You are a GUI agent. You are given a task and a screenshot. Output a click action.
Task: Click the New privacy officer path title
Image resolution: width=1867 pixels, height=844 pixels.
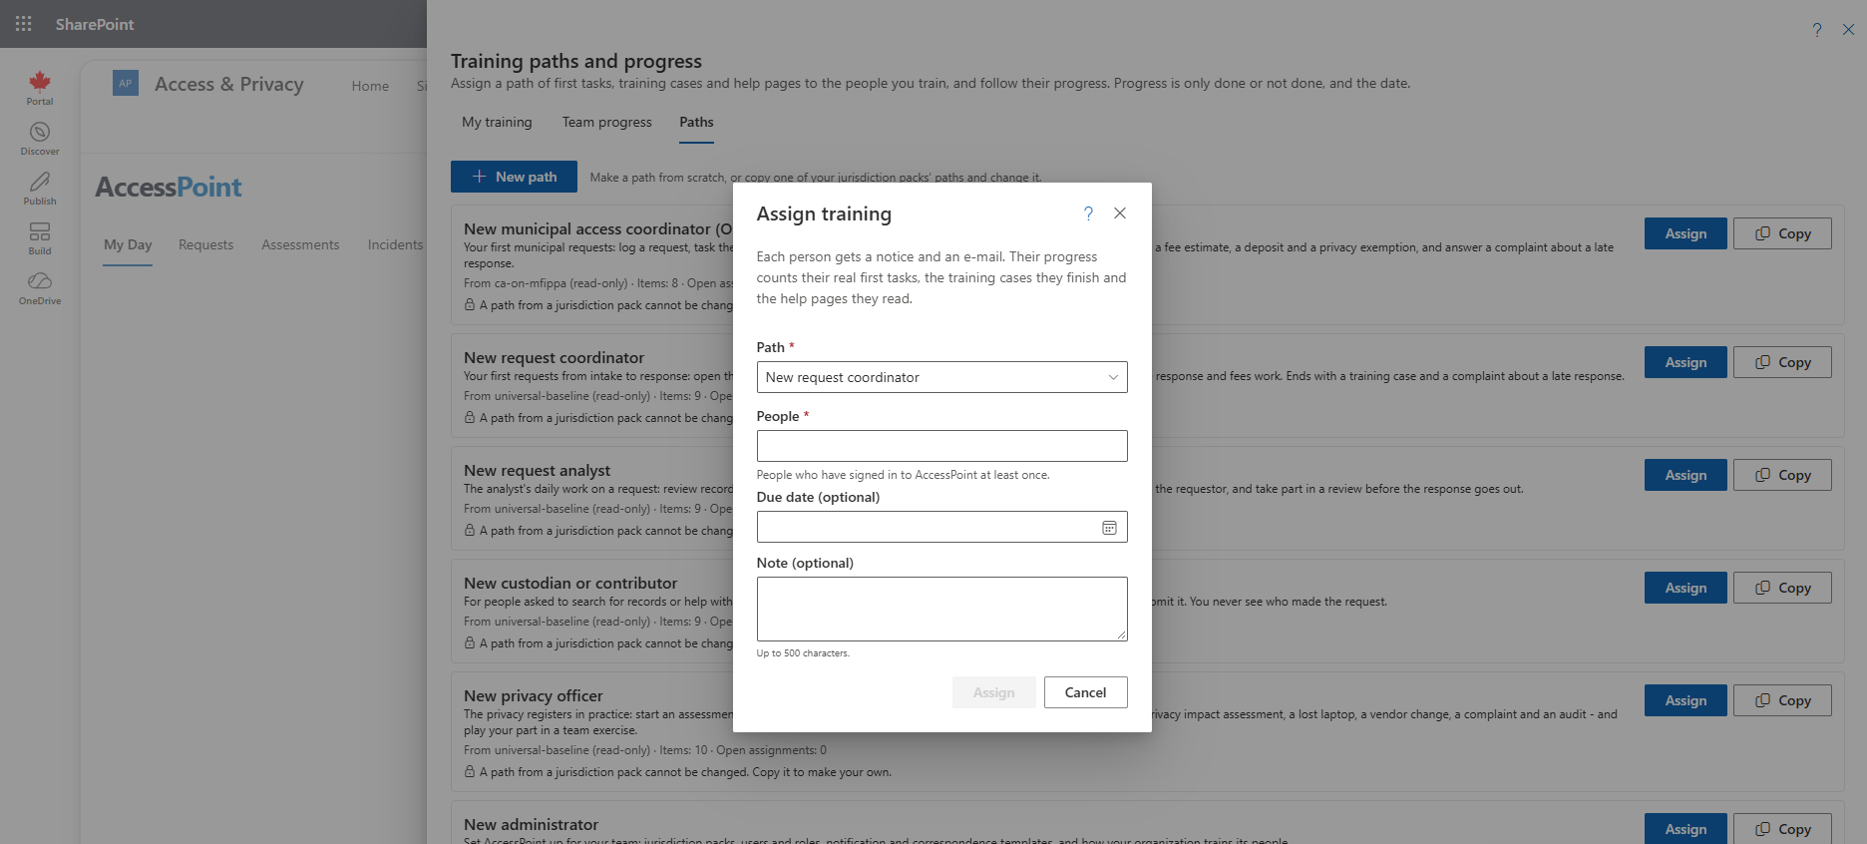coord(533,695)
